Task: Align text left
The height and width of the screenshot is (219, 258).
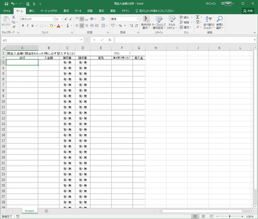Action: pos(77,25)
